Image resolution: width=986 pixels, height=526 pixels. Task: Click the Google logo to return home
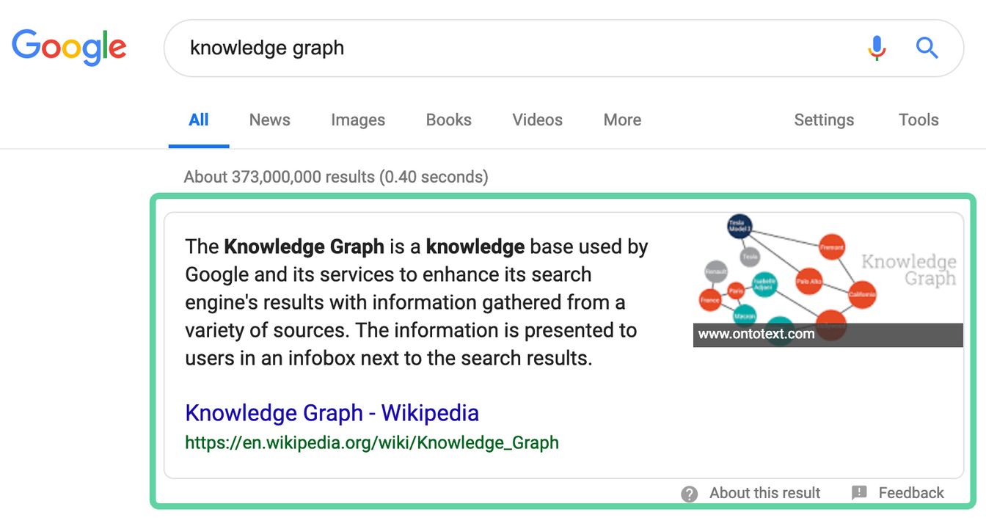69,47
